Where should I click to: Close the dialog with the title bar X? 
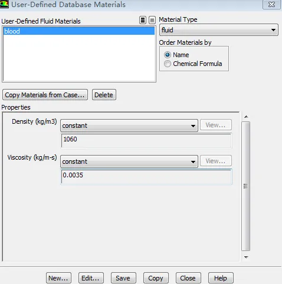pos(271,5)
